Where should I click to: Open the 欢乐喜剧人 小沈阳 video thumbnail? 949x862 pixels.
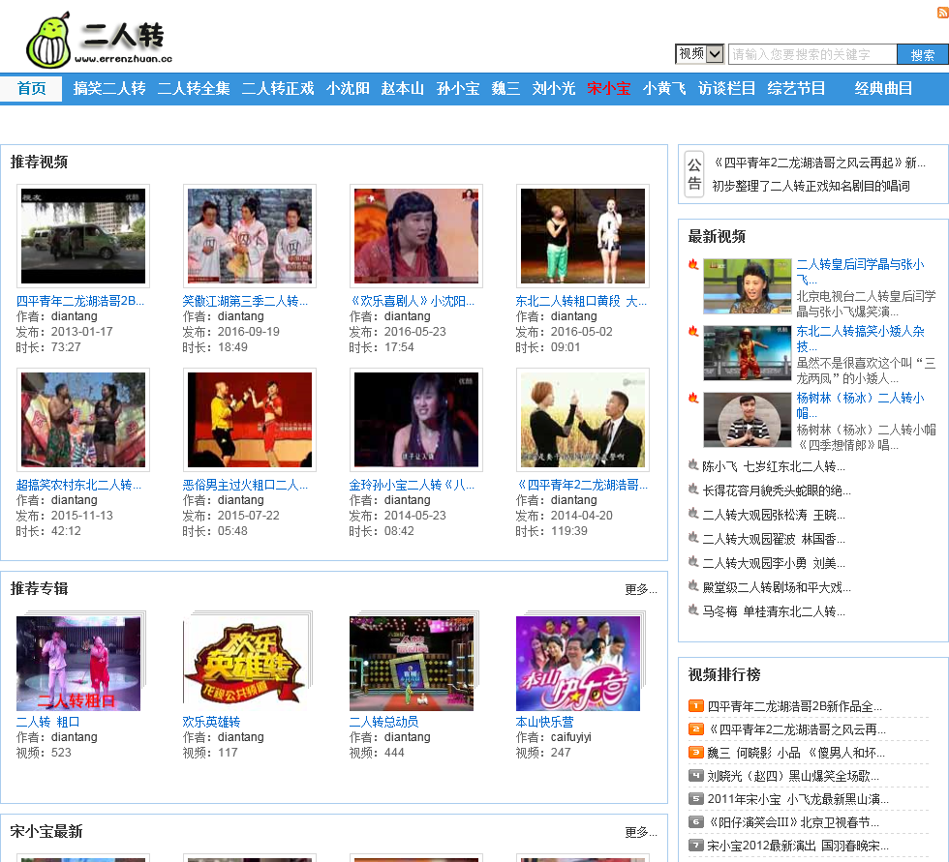tap(415, 236)
